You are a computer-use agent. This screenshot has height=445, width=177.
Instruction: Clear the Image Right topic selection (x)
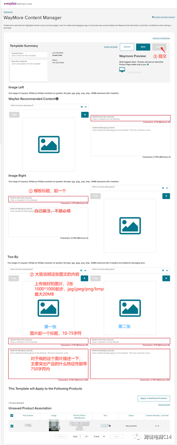click(x=163, y=188)
